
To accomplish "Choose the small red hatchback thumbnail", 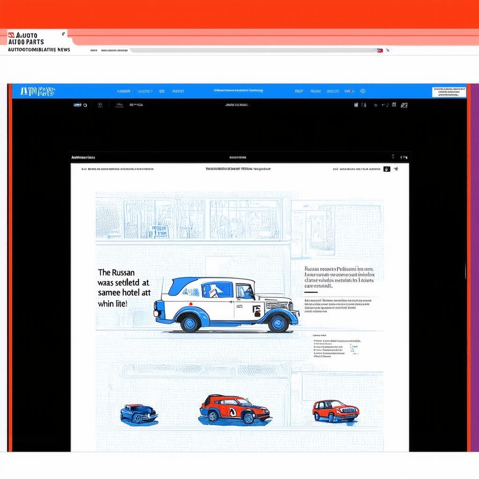I will click(335, 411).
